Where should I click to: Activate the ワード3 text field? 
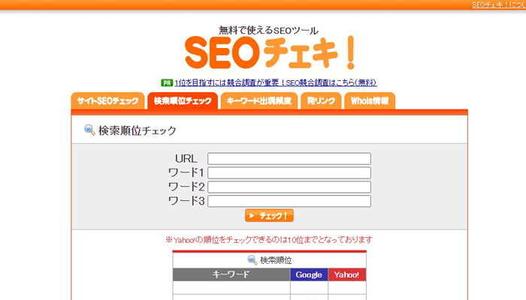289,201
